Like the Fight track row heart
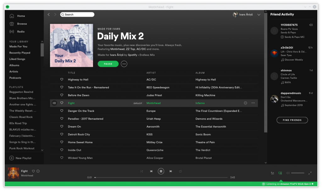Screen dimensions: 322x191 [x=62, y=103]
